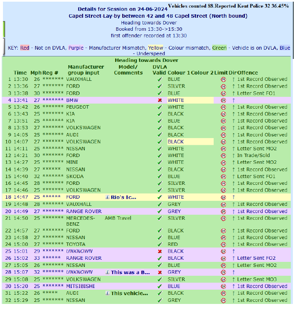Click the red cross in row 28 UNKNOWN
Screen dimensions: 295x309
point(160,272)
